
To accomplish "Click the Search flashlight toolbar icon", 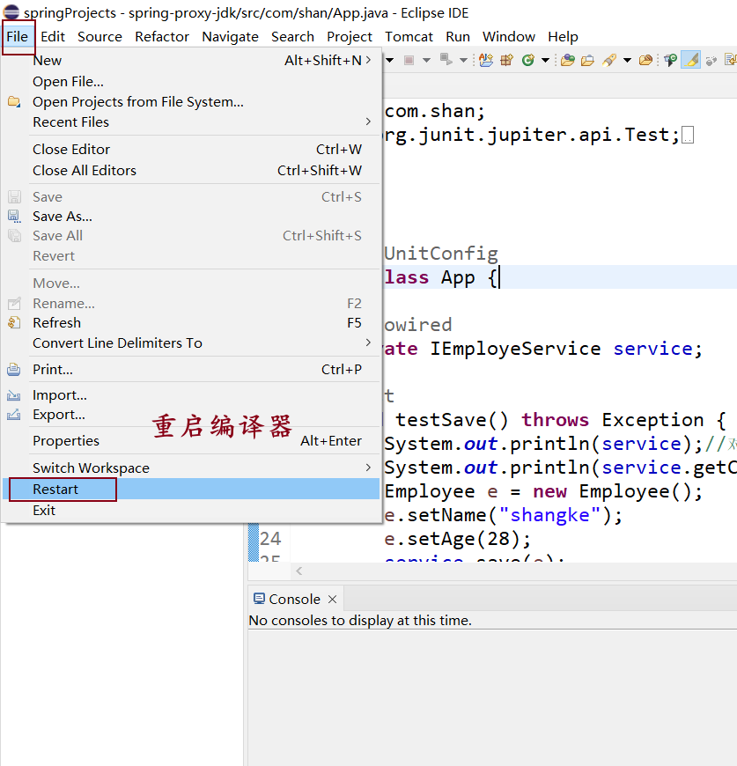I will [609, 60].
